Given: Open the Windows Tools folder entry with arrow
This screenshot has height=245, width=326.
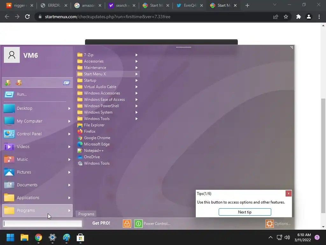Looking at the screenshot, I should (108, 119).
